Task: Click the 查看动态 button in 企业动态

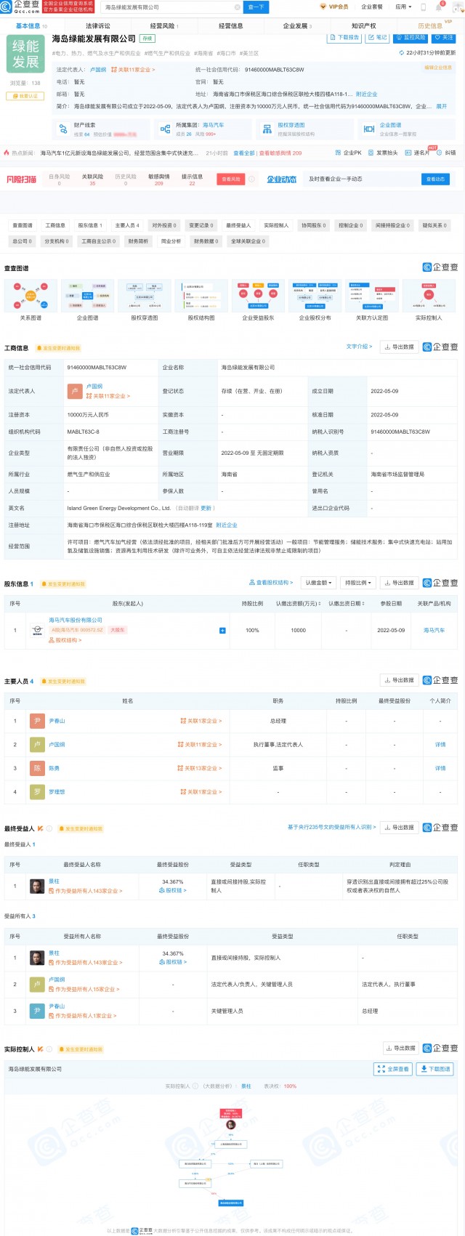Action: click(x=435, y=179)
